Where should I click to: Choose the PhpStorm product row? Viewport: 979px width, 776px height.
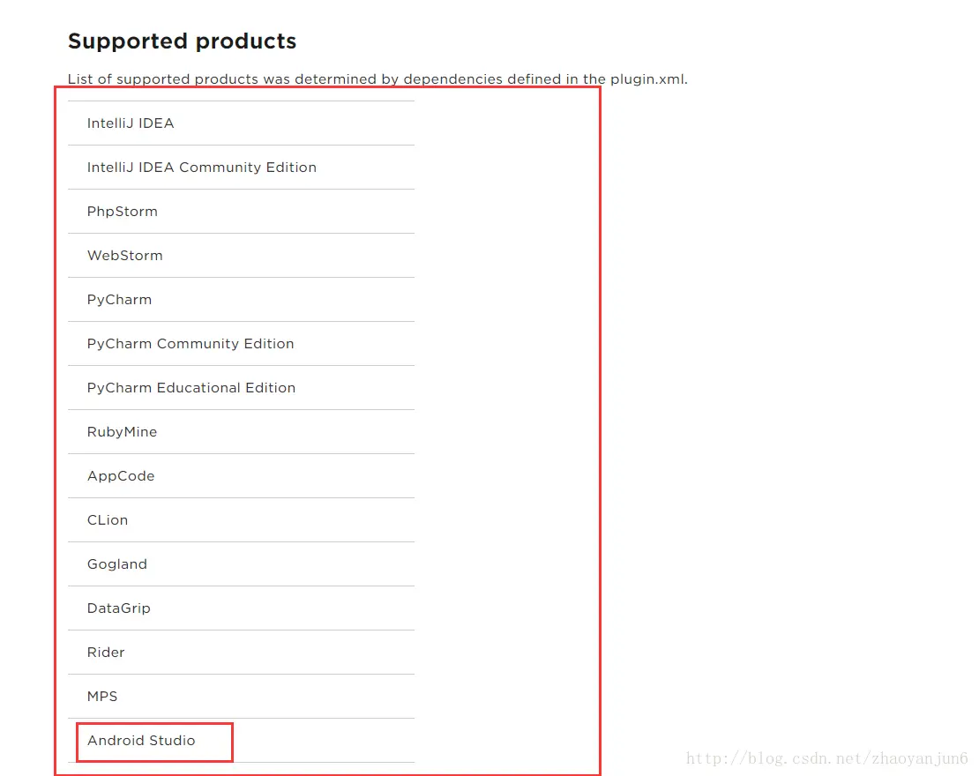241,211
